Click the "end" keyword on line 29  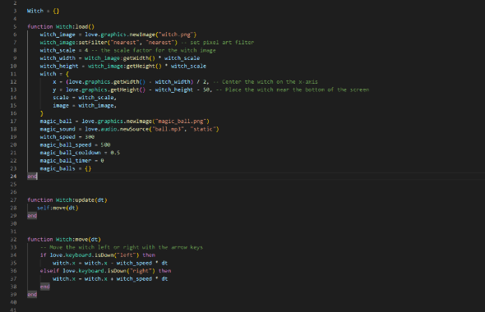pyautogui.click(x=32, y=216)
